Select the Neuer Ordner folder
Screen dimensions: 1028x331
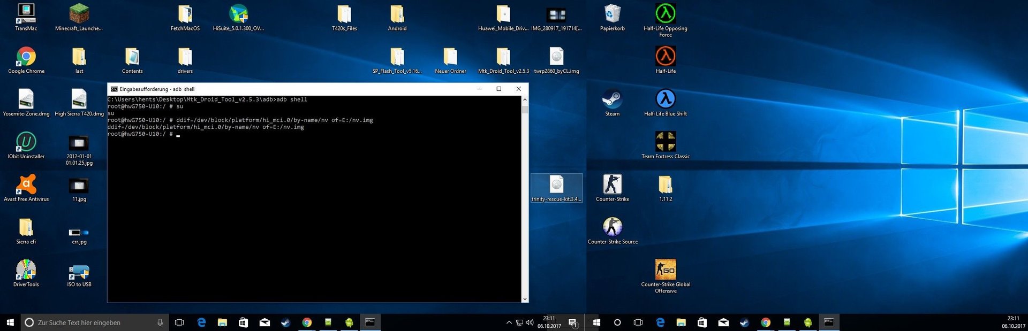450,57
